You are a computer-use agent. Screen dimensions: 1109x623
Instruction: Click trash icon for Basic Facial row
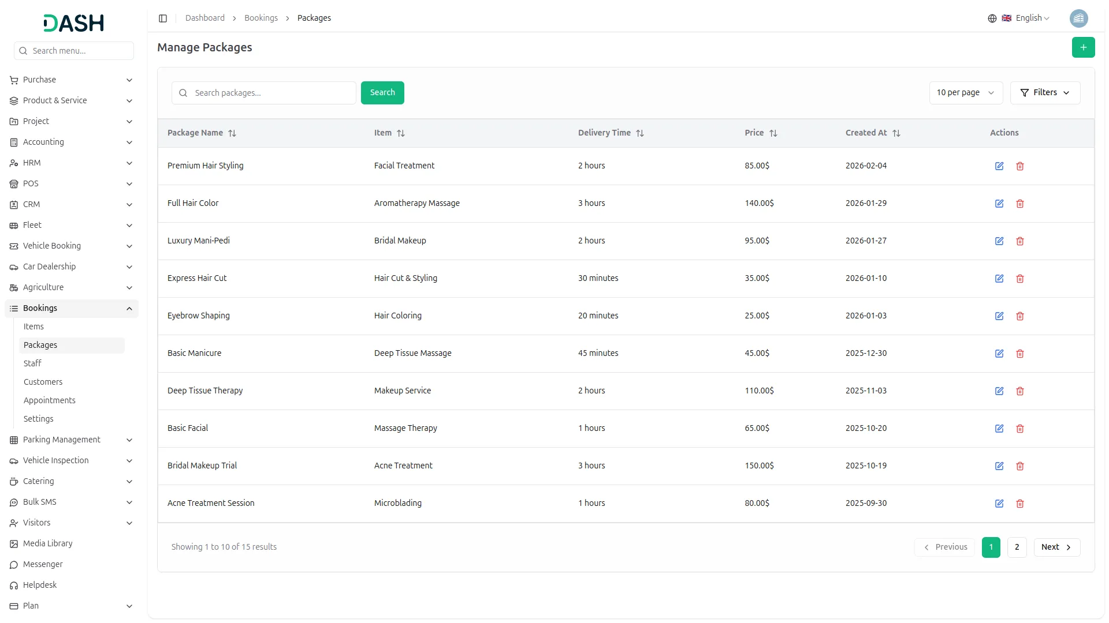tap(1019, 429)
